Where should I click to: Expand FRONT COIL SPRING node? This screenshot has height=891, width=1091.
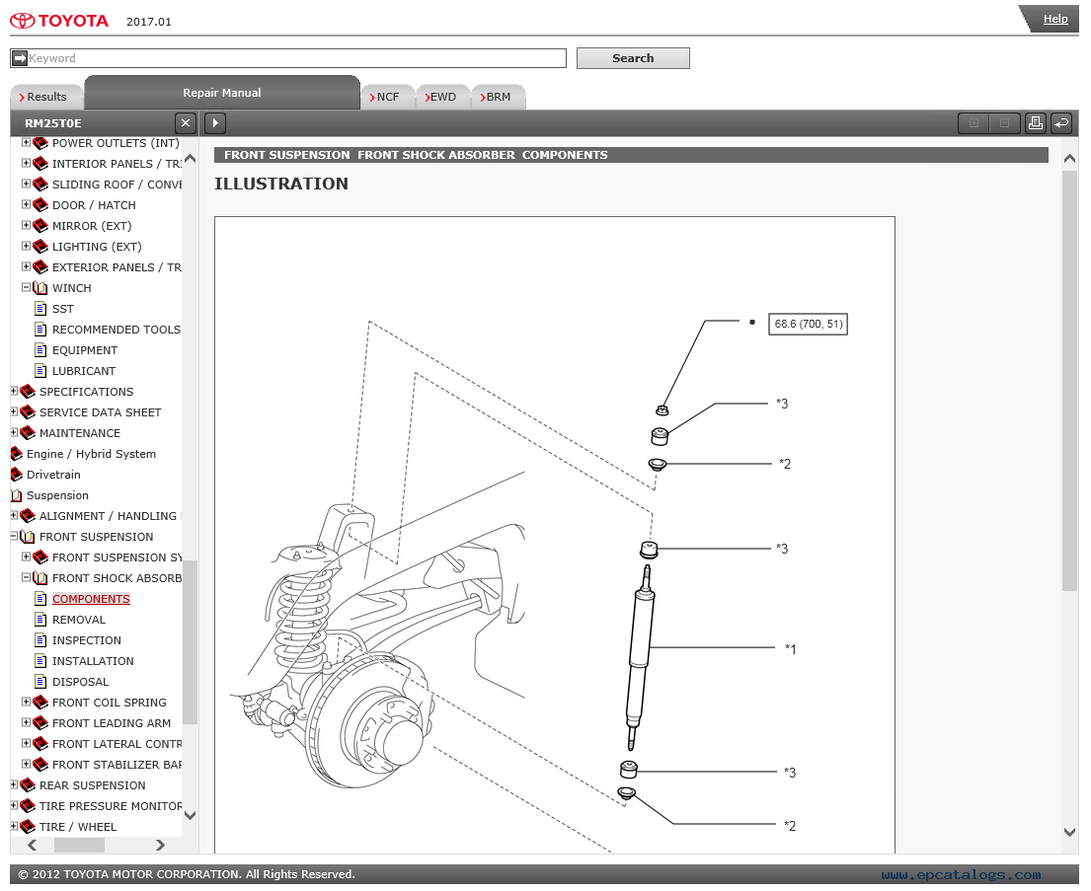point(26,702)
